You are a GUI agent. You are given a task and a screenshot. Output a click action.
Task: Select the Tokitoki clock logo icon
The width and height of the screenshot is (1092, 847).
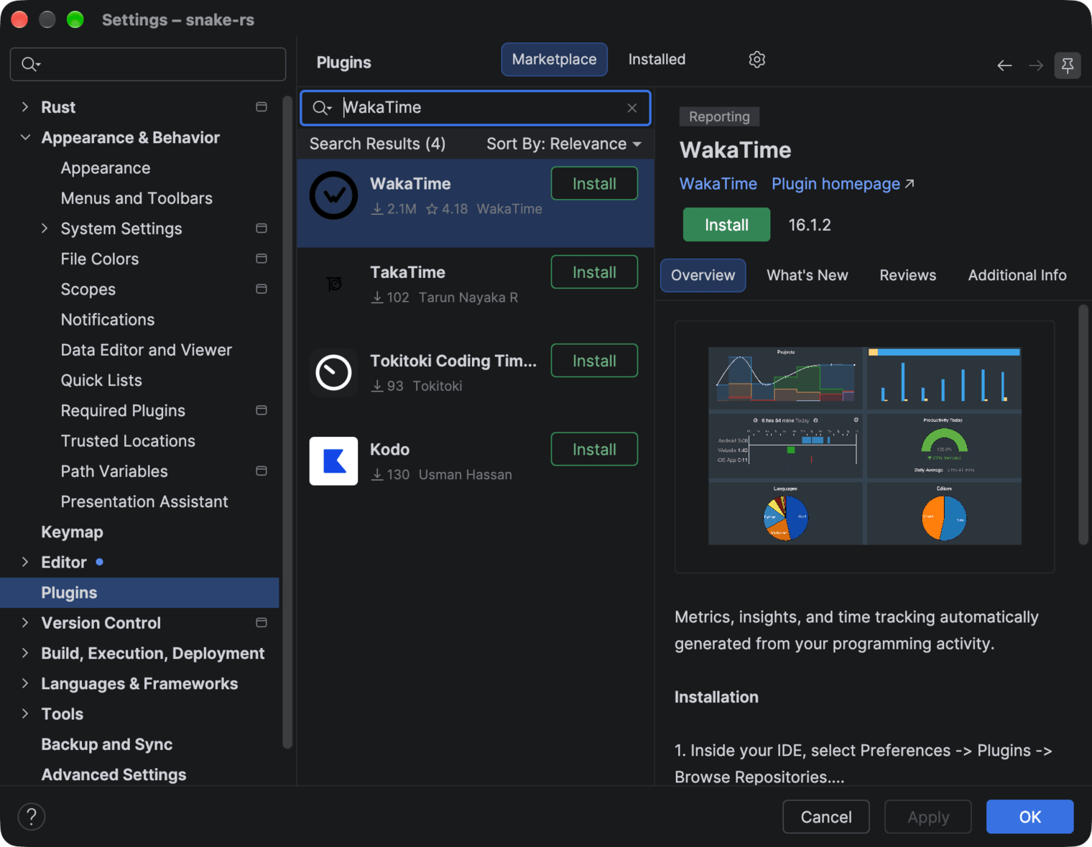point(333,372)
